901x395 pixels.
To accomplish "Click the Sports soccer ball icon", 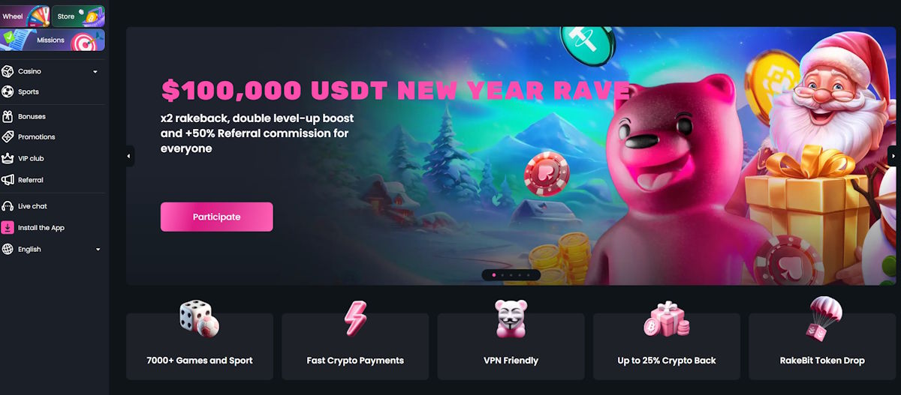I will [x=8, y=91].
